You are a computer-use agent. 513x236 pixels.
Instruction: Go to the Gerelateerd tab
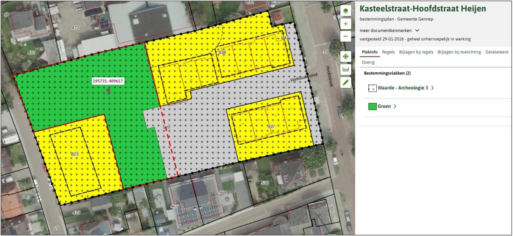[497, 52]
